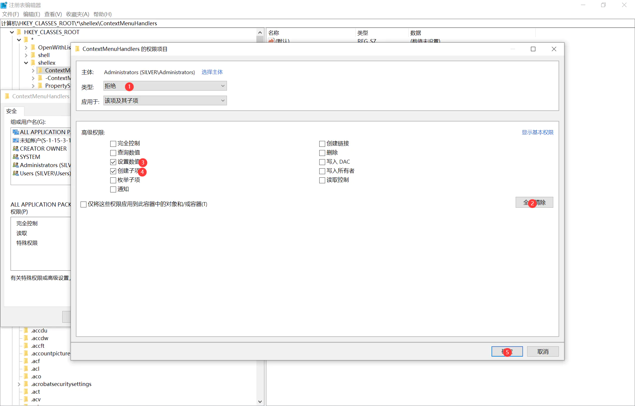Click the SYSTEM group user icon

[16, 157]
